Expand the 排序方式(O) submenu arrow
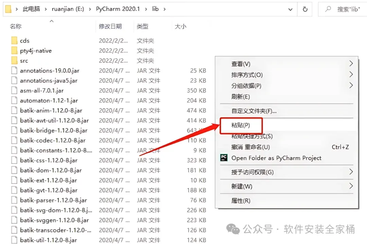Screen dimensions: 367x244 tap(351, 74)
